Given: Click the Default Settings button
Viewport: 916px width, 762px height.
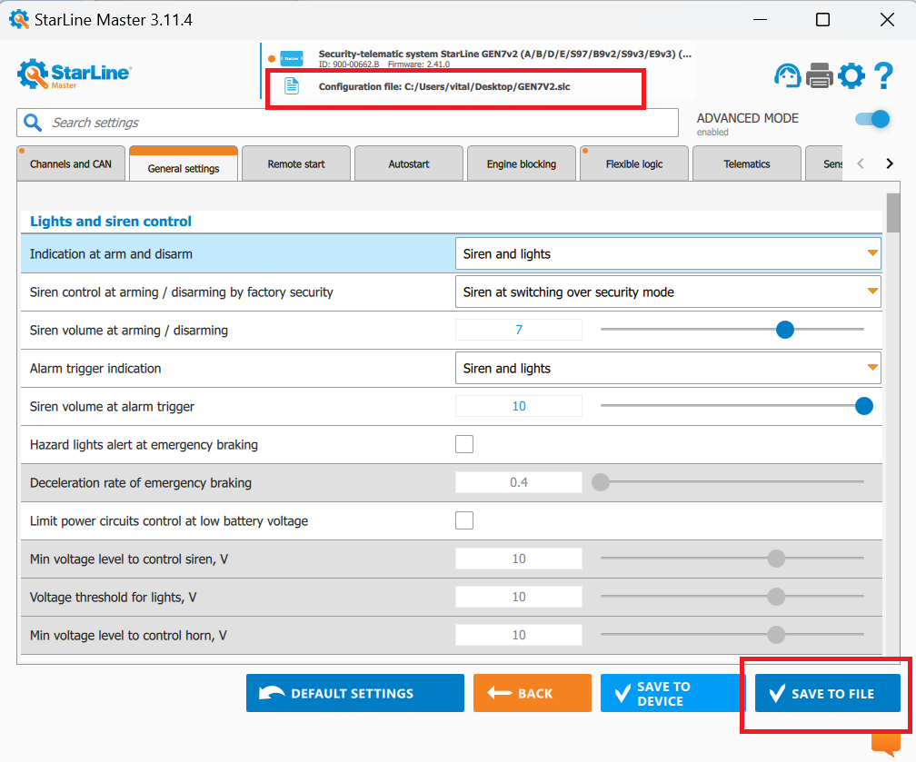Looking at the screenshot, I should click(355, 693).
